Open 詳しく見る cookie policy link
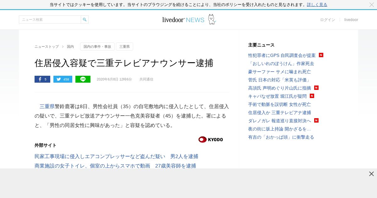The height and width of the screenshot is (198, 377). [x=317, y=5]
